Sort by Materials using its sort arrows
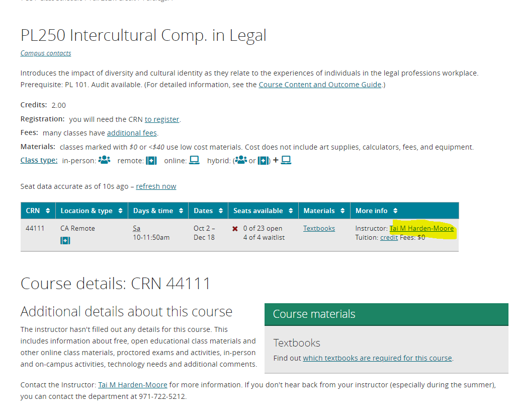Viewport: 512px width, 410px height. tap(343, 211)
